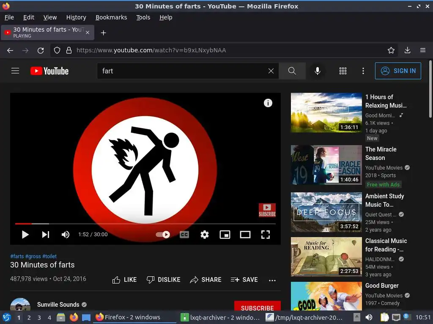433x324 pixels.
Task: Click the Sunville Sounds channel avatar
Action: pos(20,305)
